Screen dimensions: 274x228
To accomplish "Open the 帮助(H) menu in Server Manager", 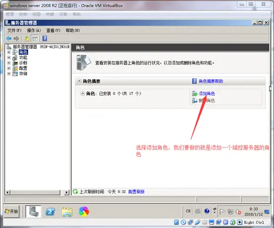I will tap(73, 31).
